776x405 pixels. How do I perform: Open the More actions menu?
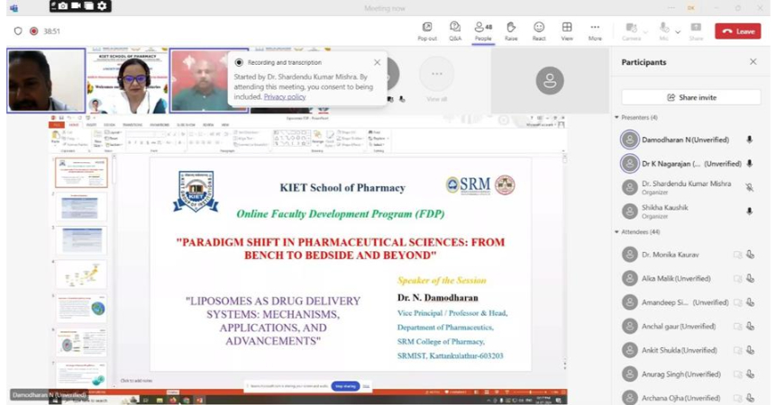point(595,31)
